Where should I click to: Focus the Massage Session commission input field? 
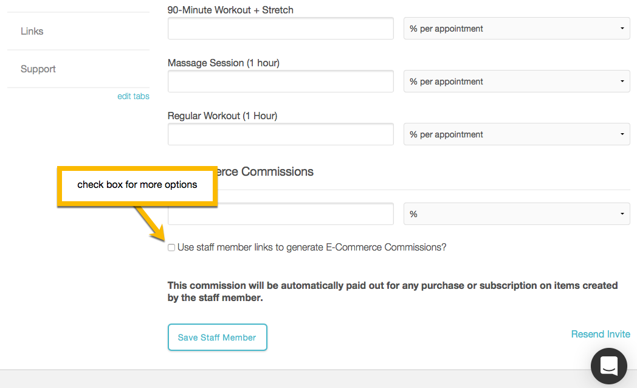(280, 81)
